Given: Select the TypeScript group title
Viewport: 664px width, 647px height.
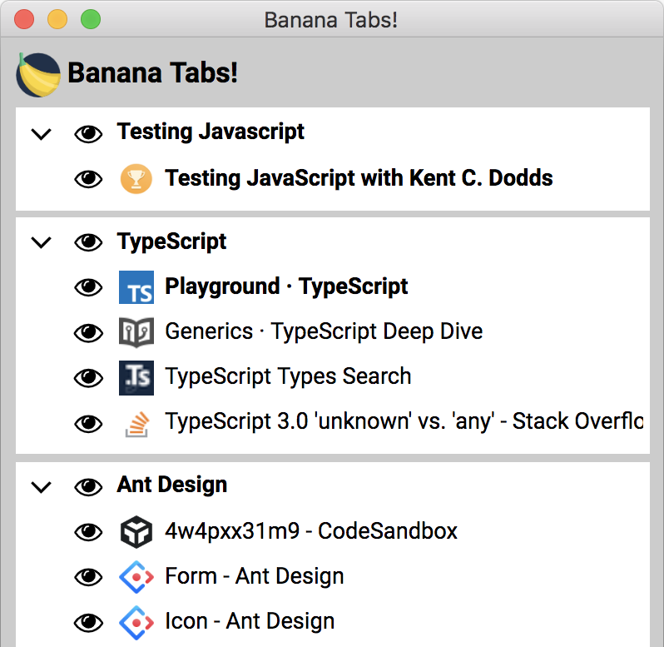Looking at the screenshot, I should (171, 242).
